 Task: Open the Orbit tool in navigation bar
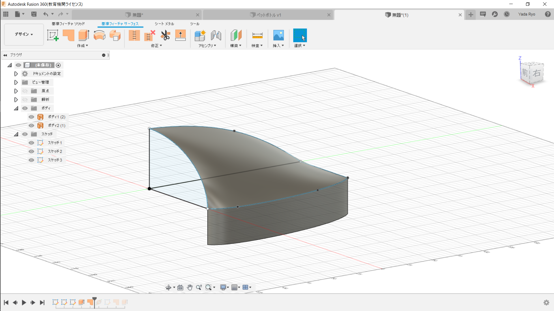169,287
